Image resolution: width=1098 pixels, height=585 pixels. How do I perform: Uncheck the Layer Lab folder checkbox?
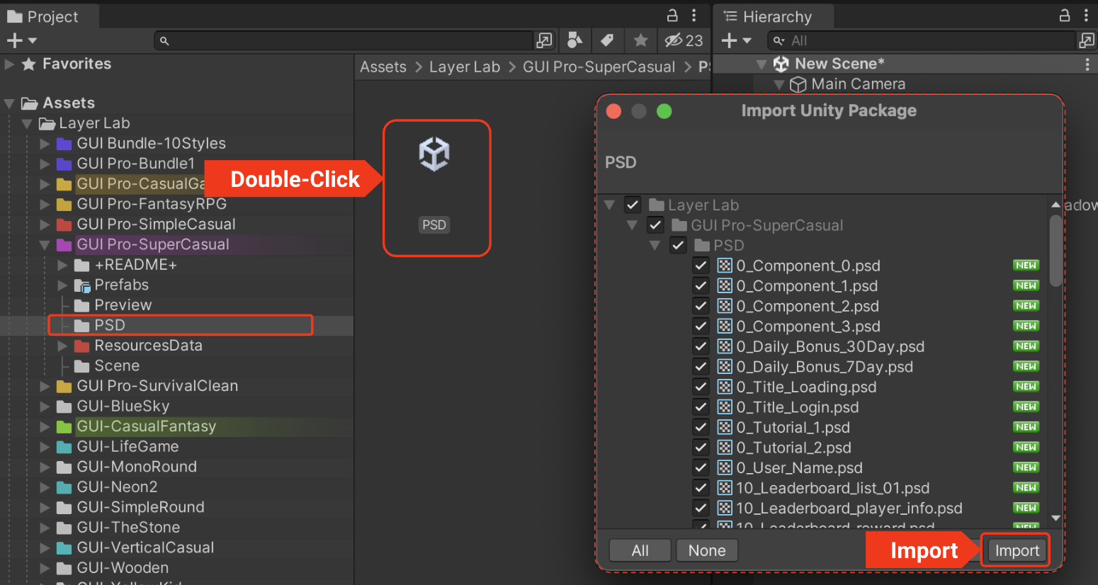[633, 205]
